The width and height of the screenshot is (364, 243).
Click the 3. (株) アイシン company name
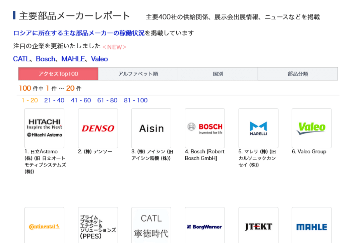152,155
